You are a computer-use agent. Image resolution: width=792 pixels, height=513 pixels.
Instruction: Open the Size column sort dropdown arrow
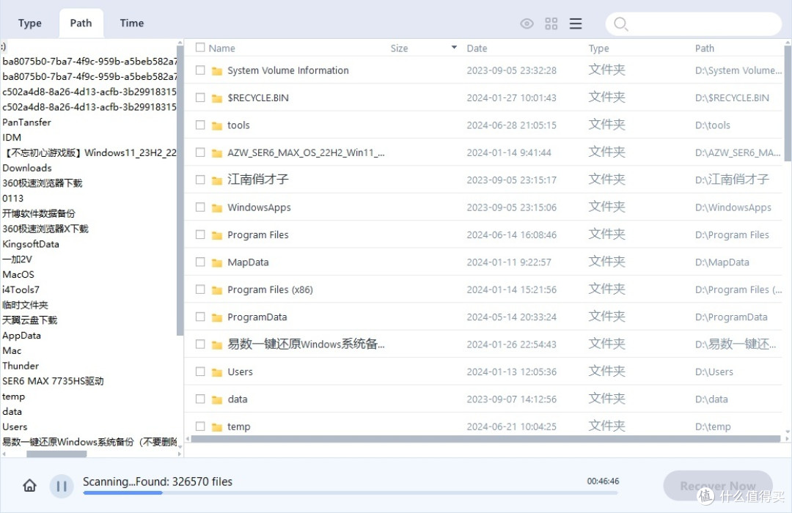tap(454, 48)
